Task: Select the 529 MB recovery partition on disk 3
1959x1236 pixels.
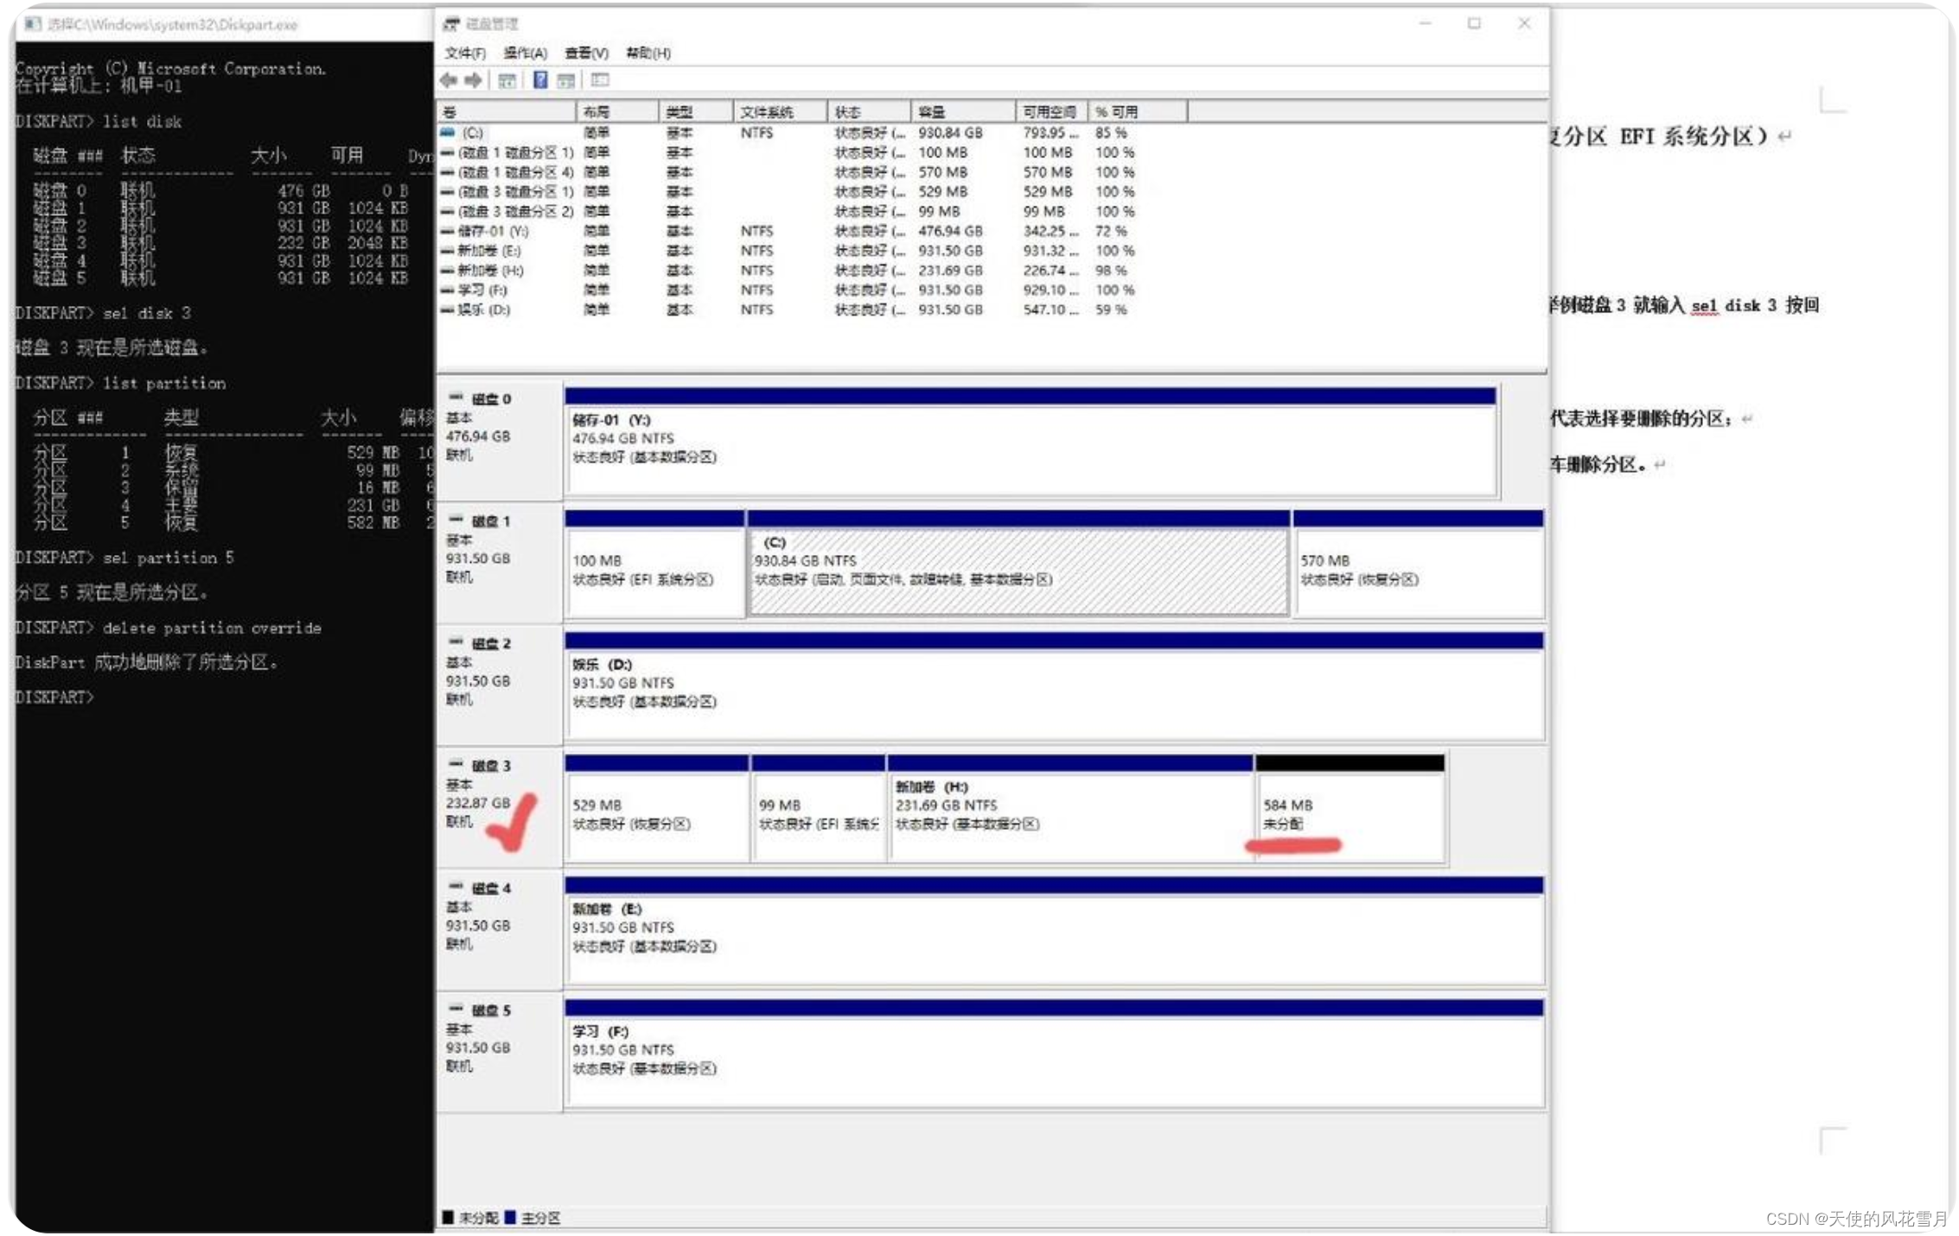Action: click(657, 809)
